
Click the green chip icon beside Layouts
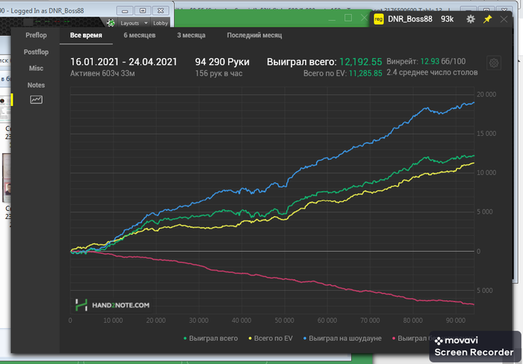click(x=111, y=22)
